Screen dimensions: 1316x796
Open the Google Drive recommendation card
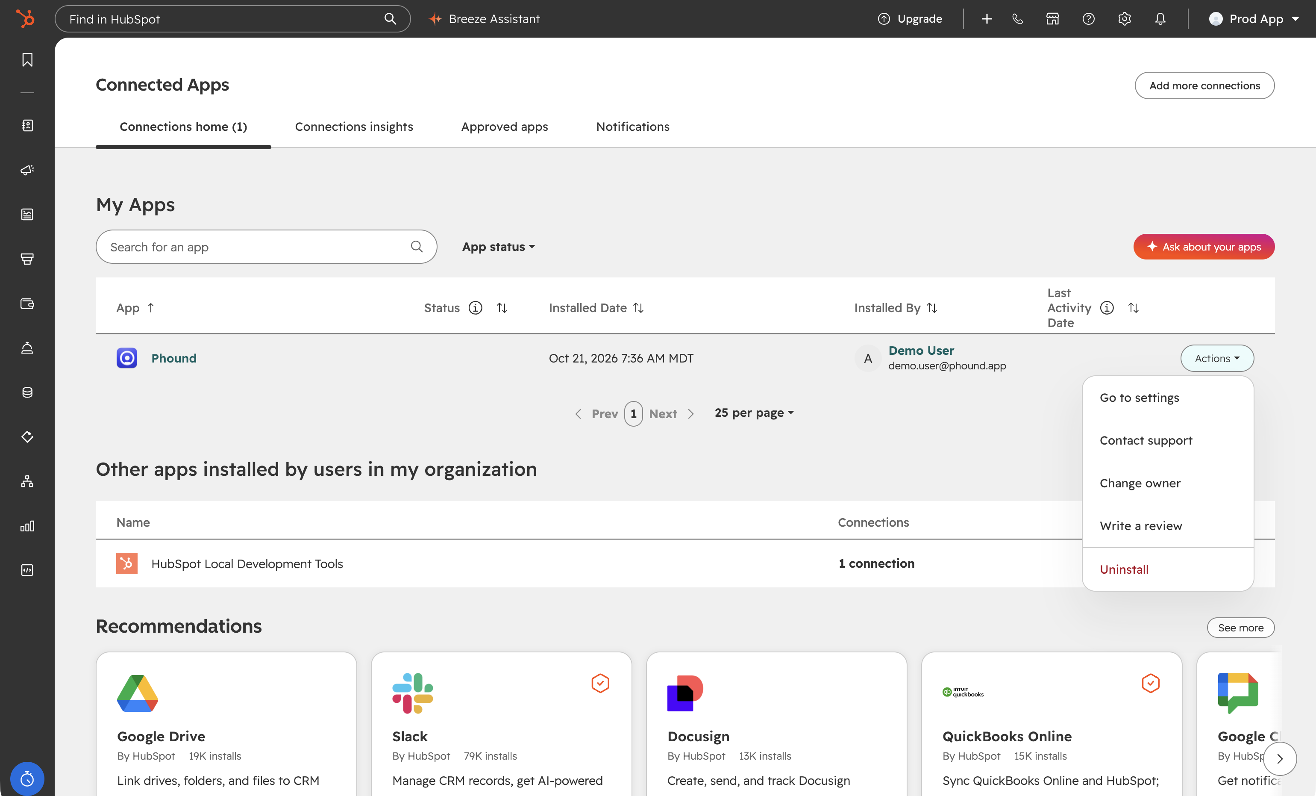[x=226, y=724]
